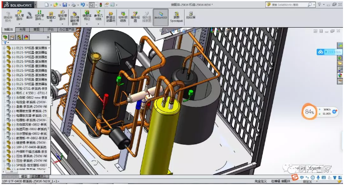Screen dimensions: 345x186
Task: Click the 84% memory acceleration ball
Action: (x=309, y=112)
